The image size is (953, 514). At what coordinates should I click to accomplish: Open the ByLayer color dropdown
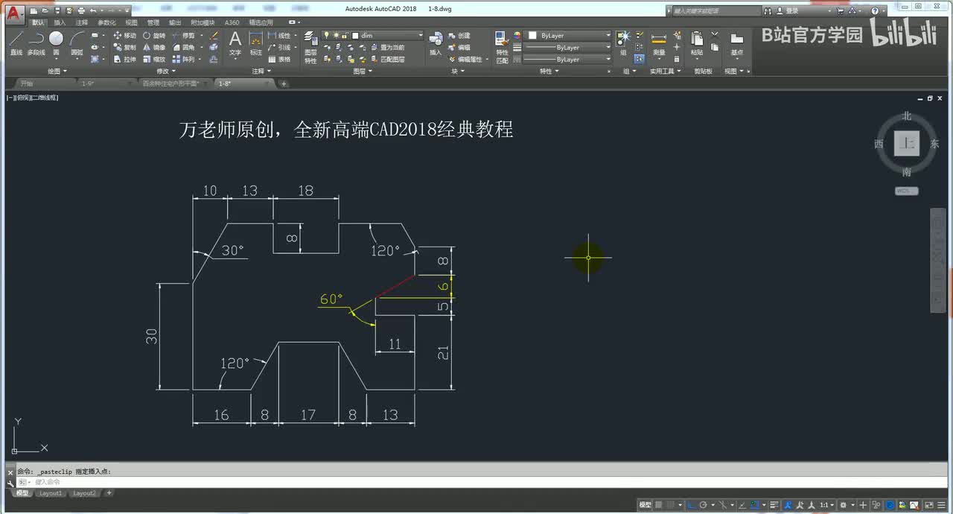569,36
